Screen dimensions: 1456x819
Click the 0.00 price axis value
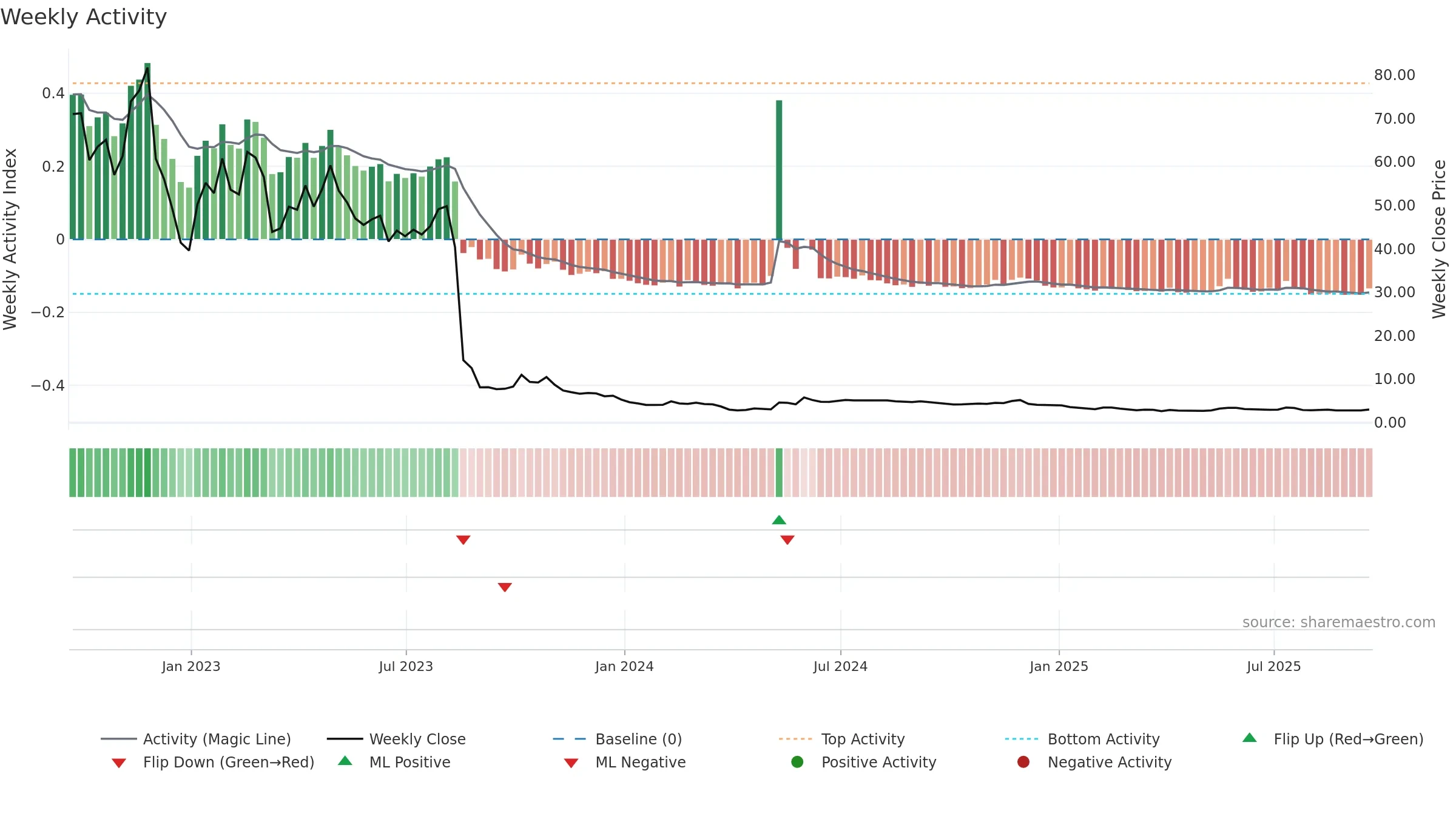(1390, 423)
